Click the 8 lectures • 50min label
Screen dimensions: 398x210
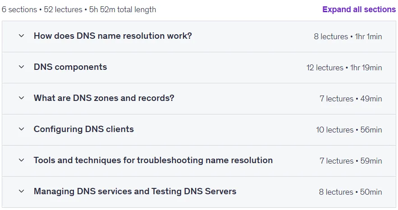[350, 192]
